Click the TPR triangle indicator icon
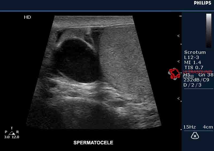Viewport: 214px width, 151px height. click(12, 133)
